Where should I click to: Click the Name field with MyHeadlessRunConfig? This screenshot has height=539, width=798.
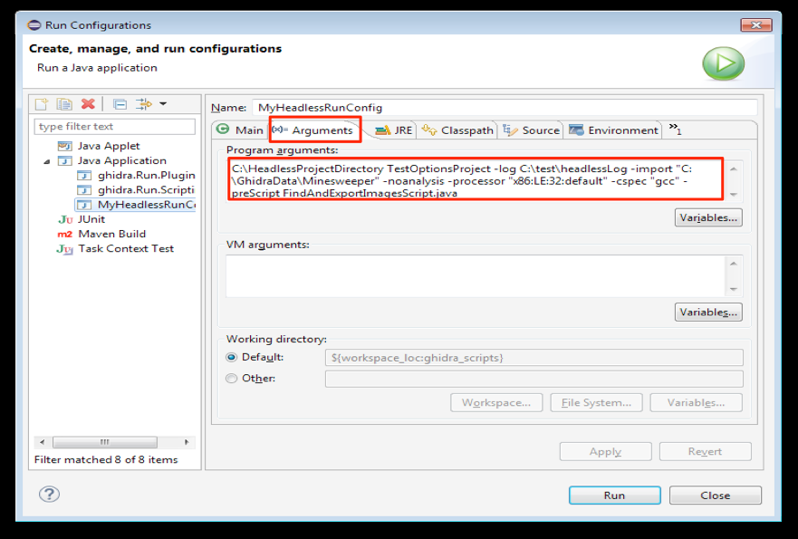pyautogui.click(x=505, y=107)
